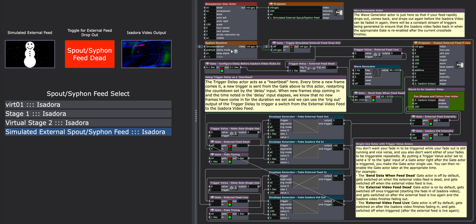Screen dimensions: 476x224
Task: Click Wave Generator Actor comment title
Action: click(x=409, y=10)
